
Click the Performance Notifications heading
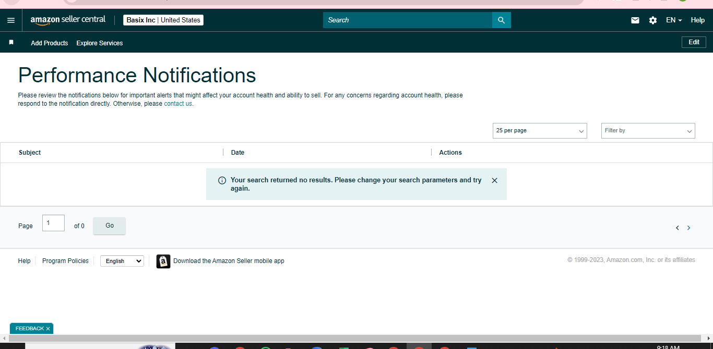pyautogui.click(x=137, y=75)
